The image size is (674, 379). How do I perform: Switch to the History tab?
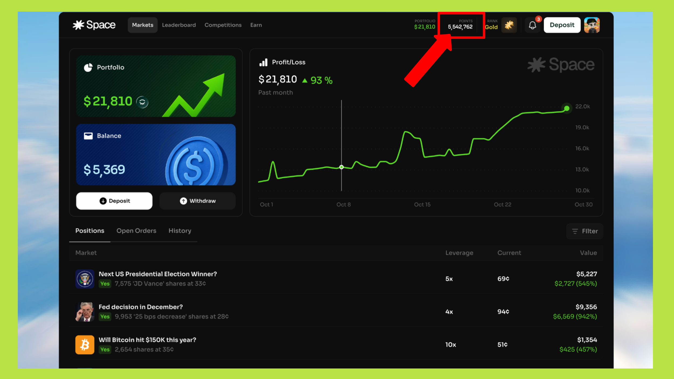pyautogui.click(x=180, y=231)
